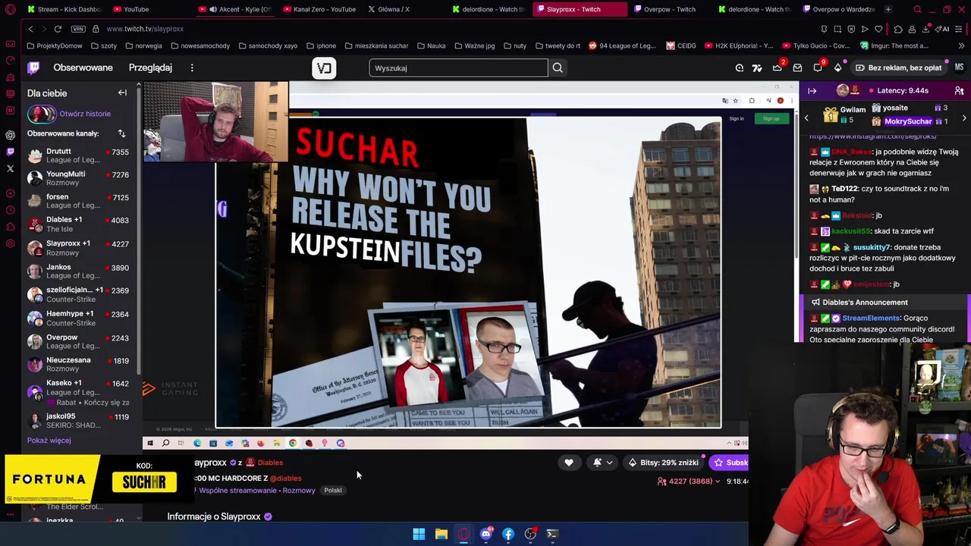The width and height of the screenshot is (971, 546).
Task: Click Bez reklam, bez opłat button
Action: tap(899, 67)
